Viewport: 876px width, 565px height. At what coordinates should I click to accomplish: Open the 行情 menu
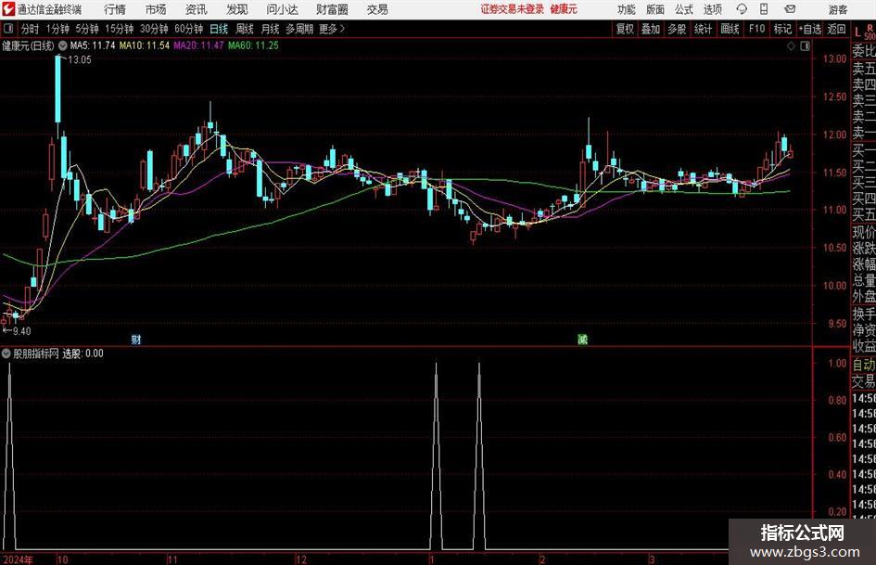pyautogui.click(x=115, y=9)
